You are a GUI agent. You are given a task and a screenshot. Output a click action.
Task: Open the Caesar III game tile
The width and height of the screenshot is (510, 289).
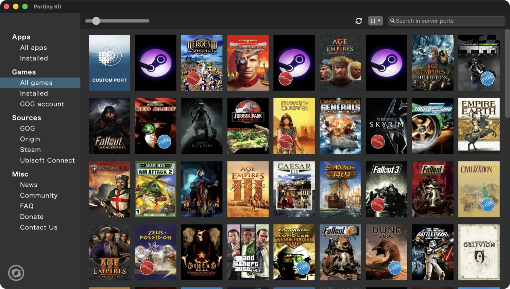click(x=294, y=189)
